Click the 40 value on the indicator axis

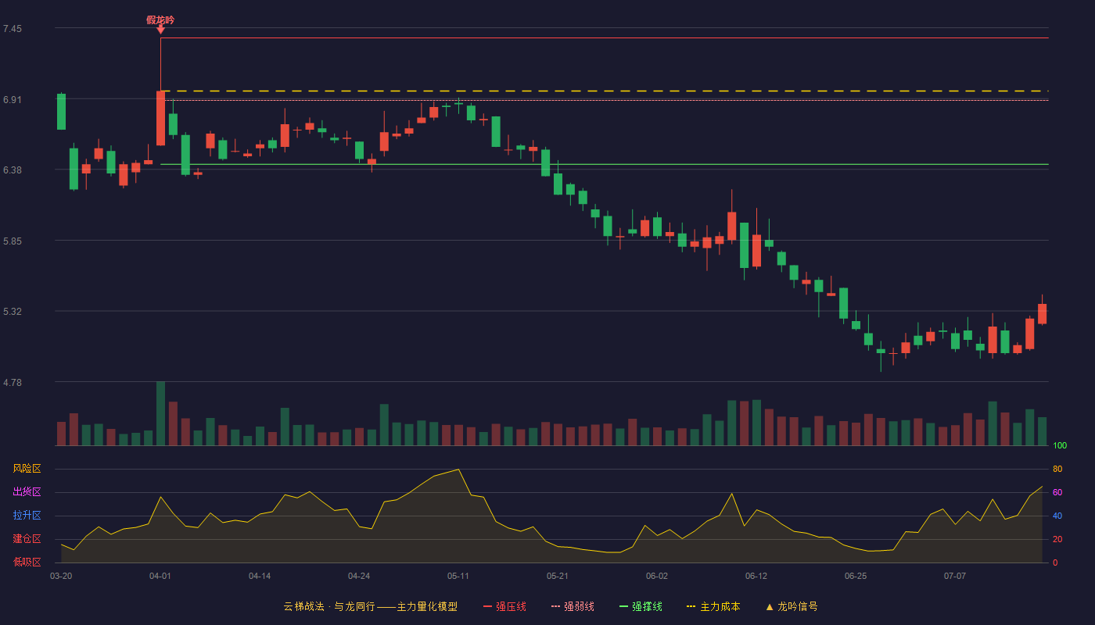coord(1057,516)
